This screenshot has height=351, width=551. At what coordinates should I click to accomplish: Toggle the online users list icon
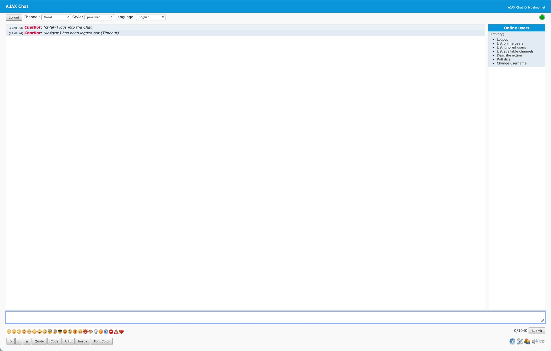pyautogui.click(x=527, y=341)
